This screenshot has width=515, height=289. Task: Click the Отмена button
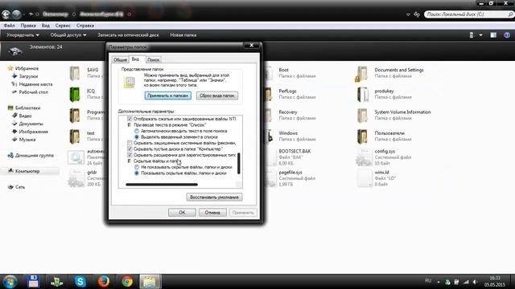212,213
